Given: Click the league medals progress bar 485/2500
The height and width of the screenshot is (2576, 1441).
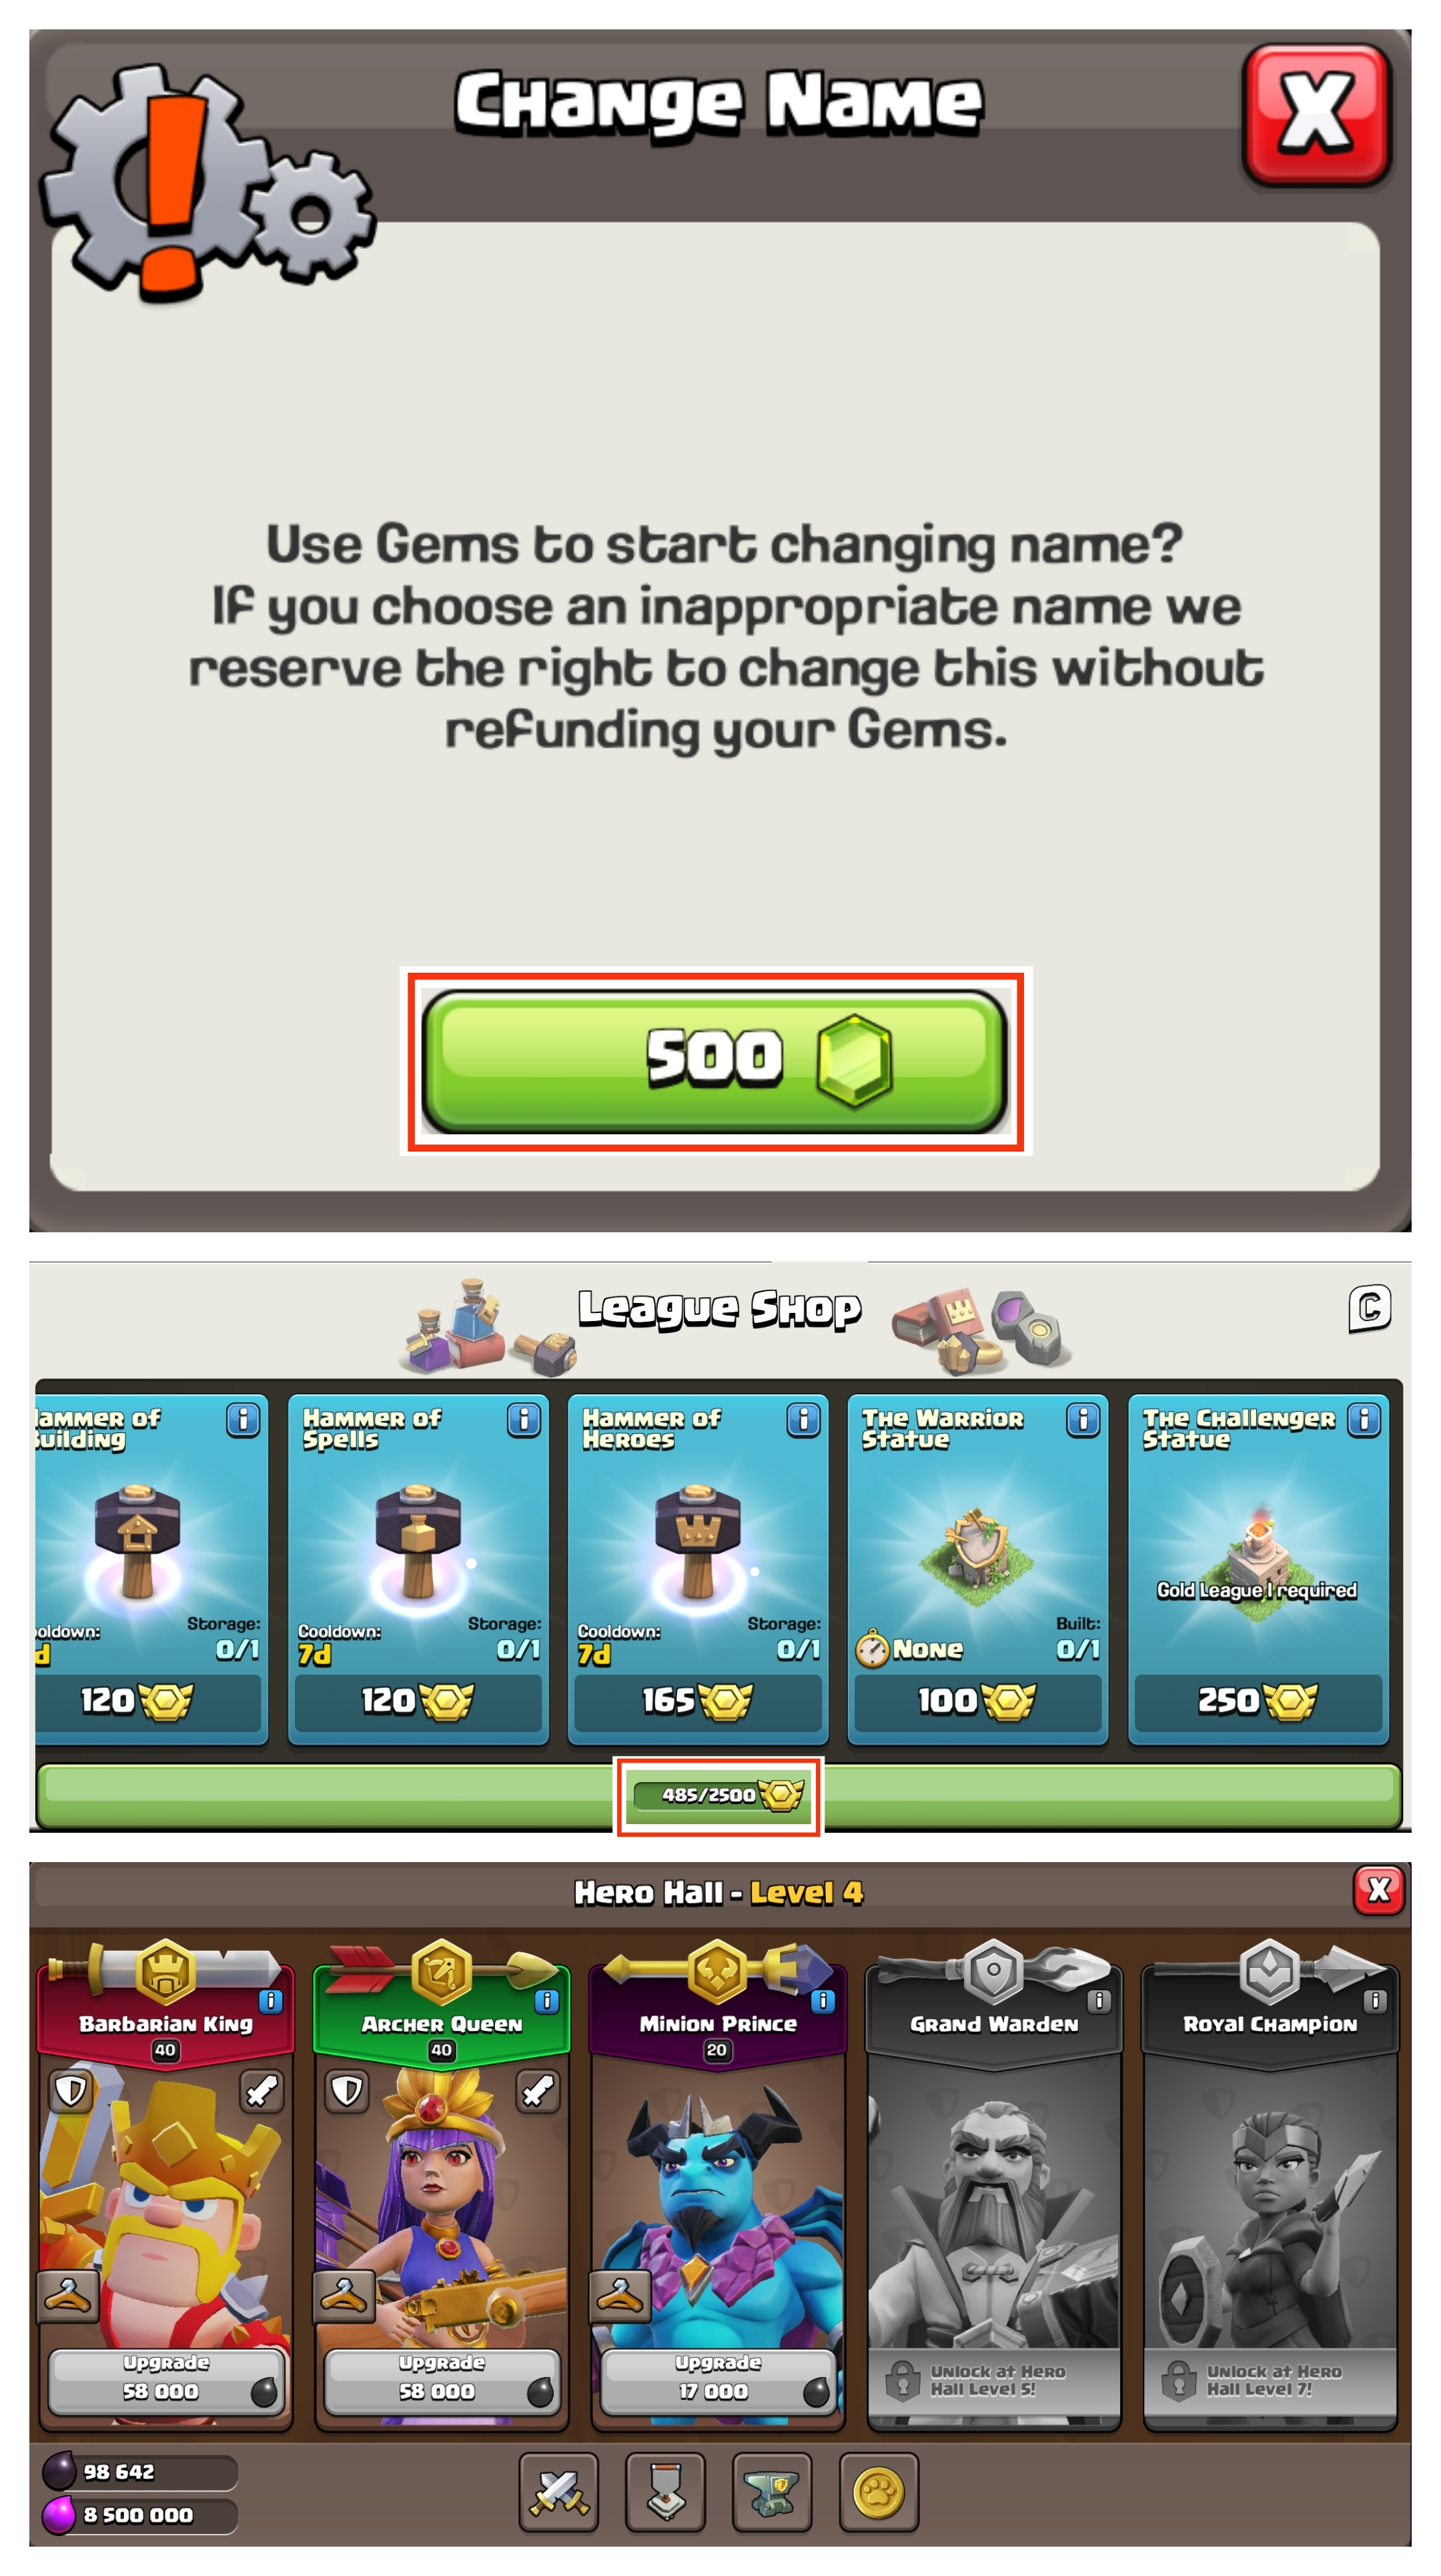Looking at the screenshot, I should 718,1795.
